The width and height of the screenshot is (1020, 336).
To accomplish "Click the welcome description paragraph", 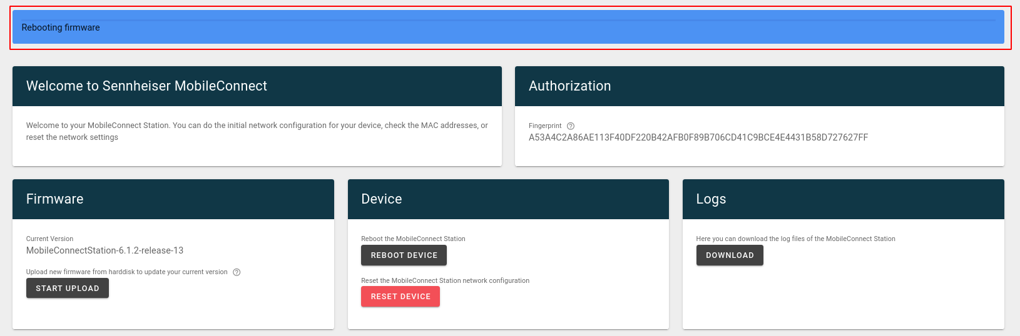I will click(257, 131).
